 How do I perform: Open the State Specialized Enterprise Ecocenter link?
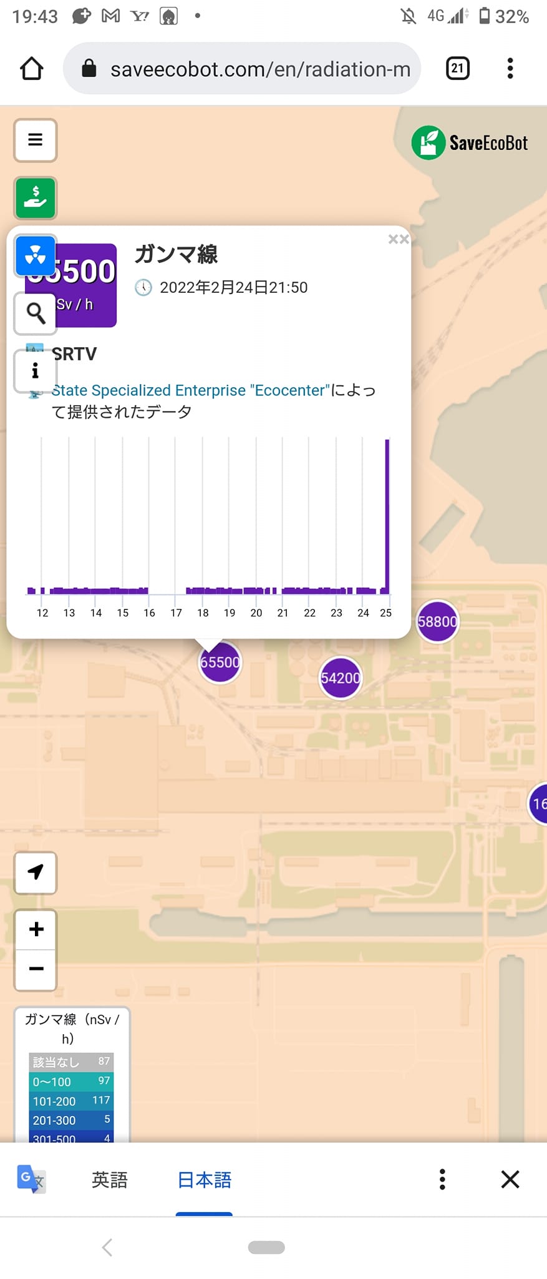(x=190, y=390)
